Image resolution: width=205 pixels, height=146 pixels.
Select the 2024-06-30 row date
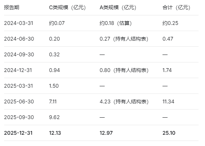(19, 39)
